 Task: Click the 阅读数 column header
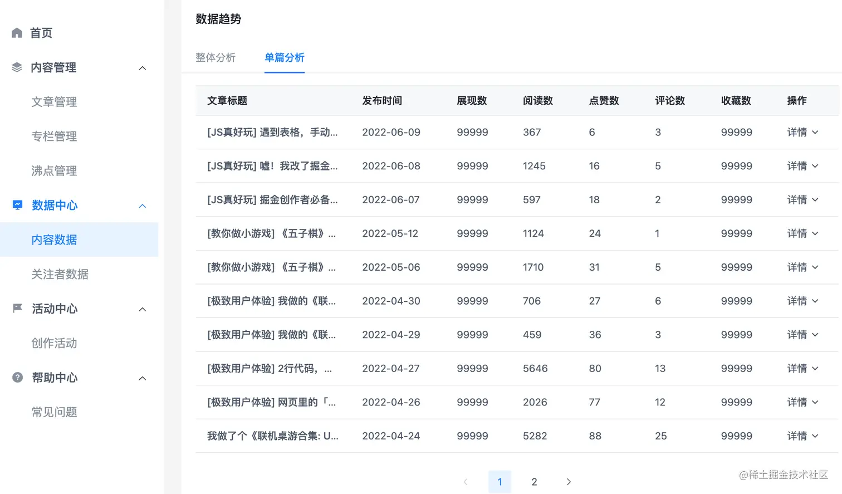point(538,101)
